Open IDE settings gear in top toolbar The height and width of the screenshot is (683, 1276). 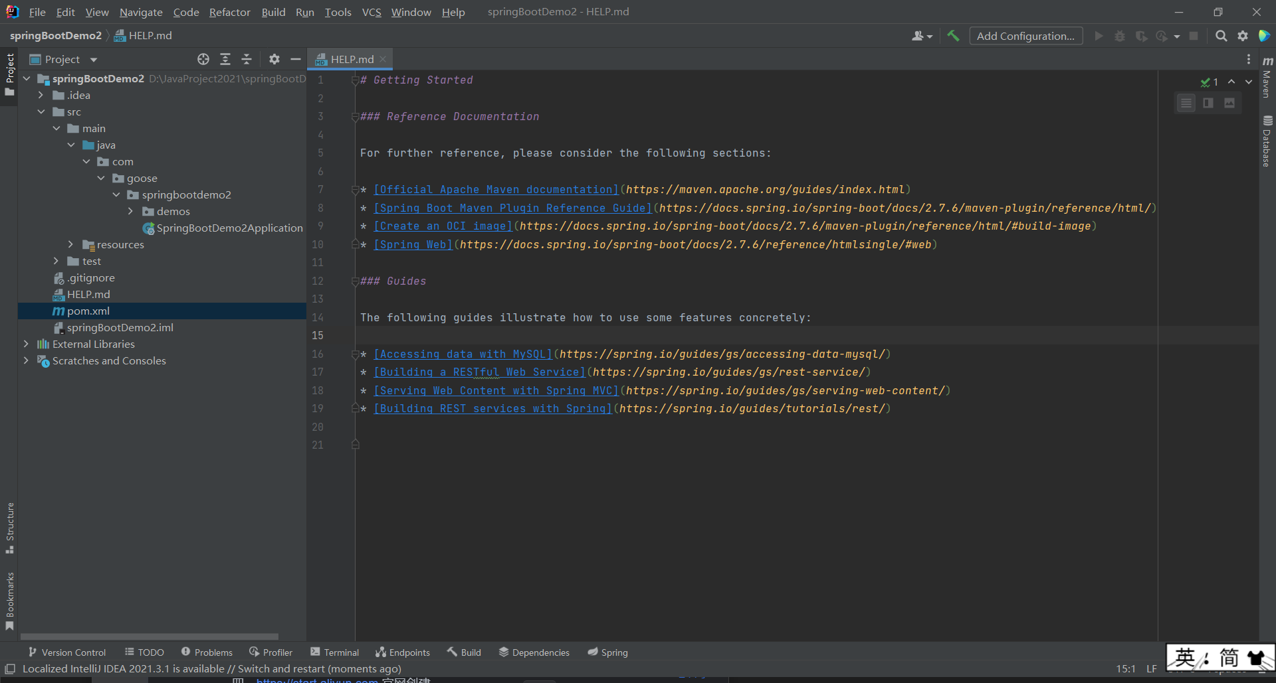(x=1243, y=36)
